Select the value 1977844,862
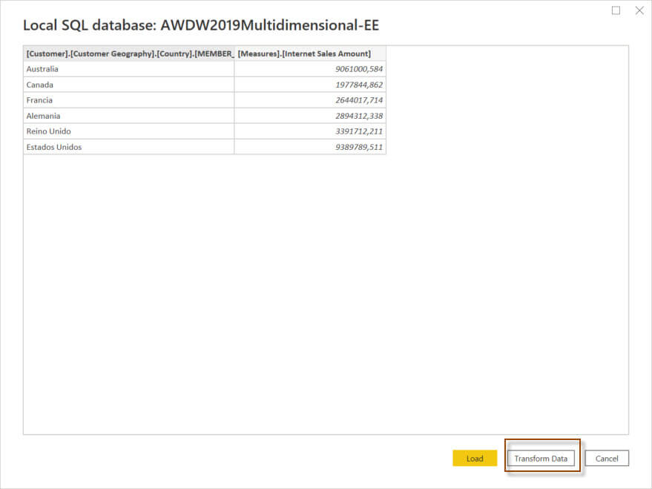Image resolution: width=652 pixels, height=489 pixels. (x=359, y=85)
